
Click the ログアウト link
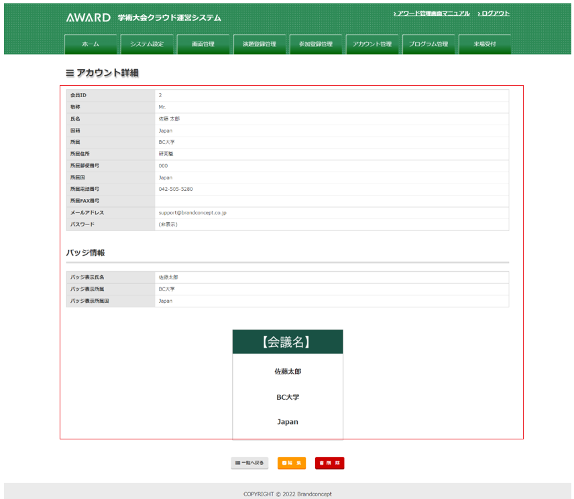coord(495,13)
